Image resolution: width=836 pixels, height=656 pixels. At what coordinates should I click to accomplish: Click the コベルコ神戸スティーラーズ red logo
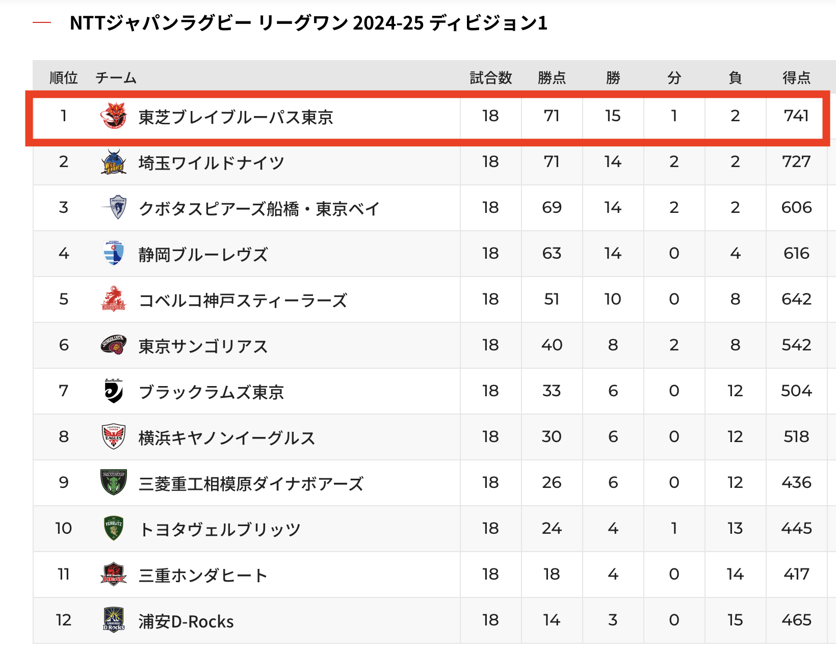coord(113,299)
